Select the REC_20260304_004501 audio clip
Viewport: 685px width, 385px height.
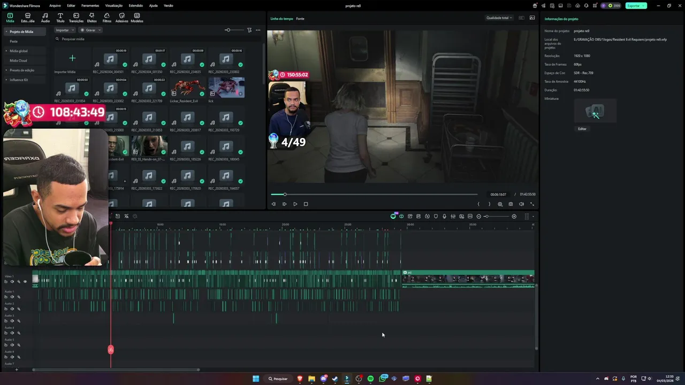(x=110, y=60)
